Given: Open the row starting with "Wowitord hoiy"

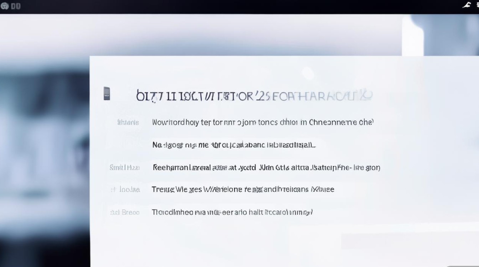Looking at the screenshot, I should (262, 122).
